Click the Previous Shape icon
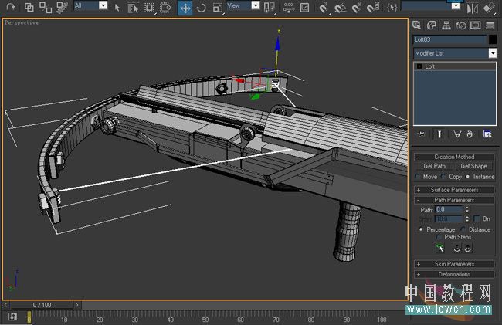The height and width of the screenshot is (325, 502). point(457,249)
